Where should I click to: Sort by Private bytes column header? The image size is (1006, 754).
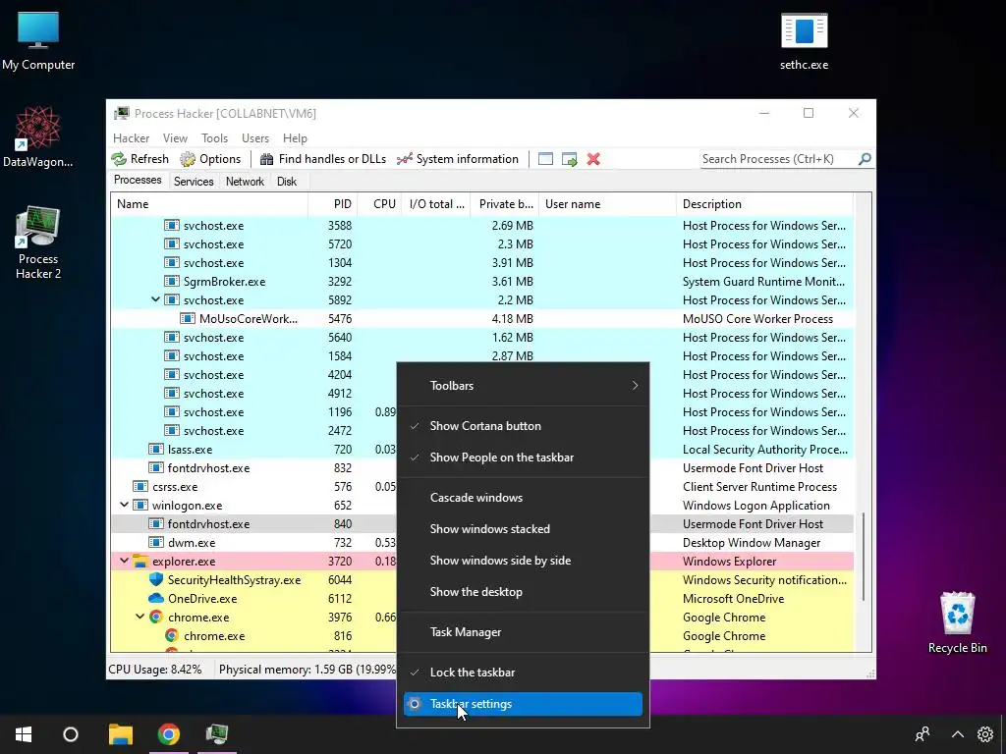coord(504,204)
